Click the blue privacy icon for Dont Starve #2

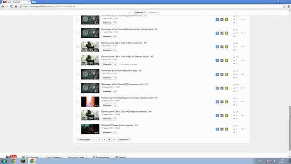217,74
